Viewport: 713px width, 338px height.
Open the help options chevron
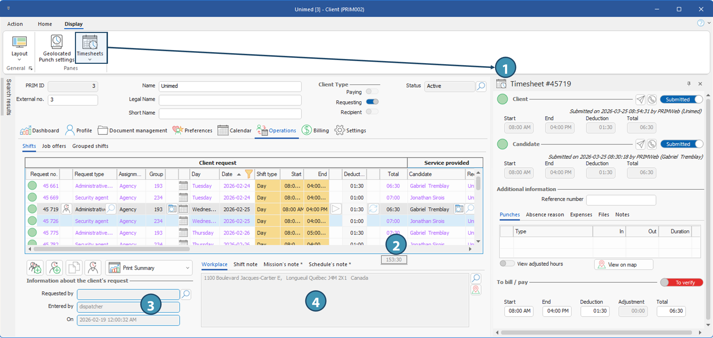pos(709,23)
